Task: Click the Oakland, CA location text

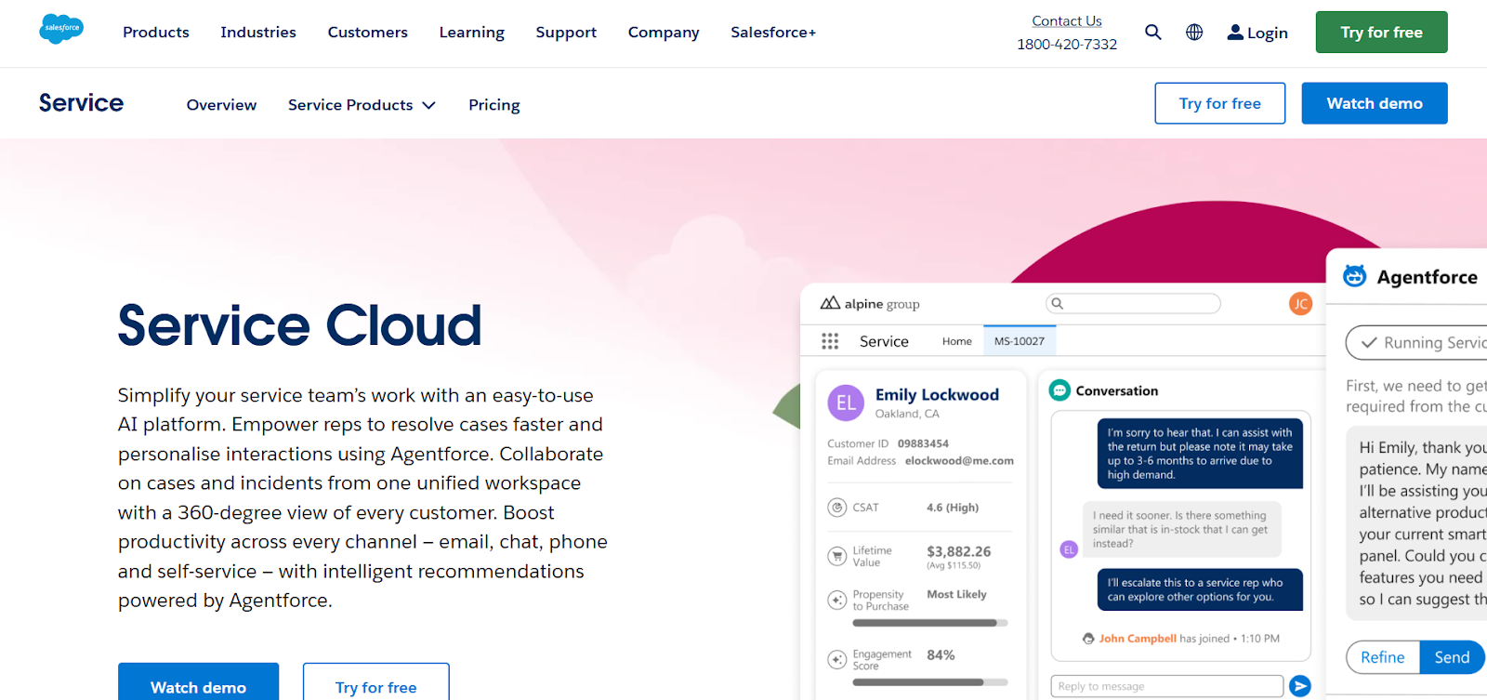Action: (907, 415)
